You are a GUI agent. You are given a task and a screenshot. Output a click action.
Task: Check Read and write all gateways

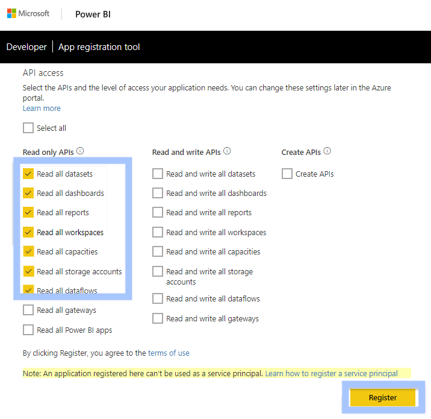158,318
